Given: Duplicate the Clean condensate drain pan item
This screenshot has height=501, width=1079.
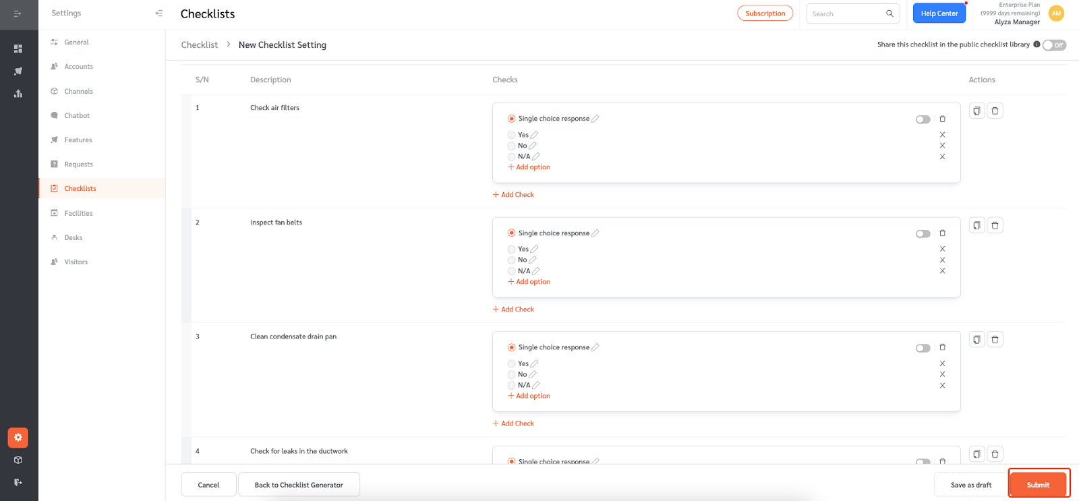Looking at the screenshot, I should click(976, 339).
